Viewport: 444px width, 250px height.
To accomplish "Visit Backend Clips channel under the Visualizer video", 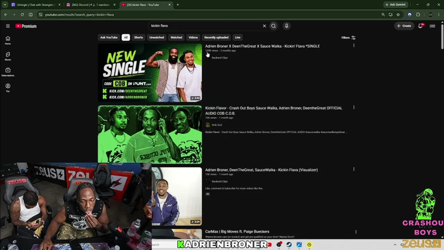I will tap(220, 181).
